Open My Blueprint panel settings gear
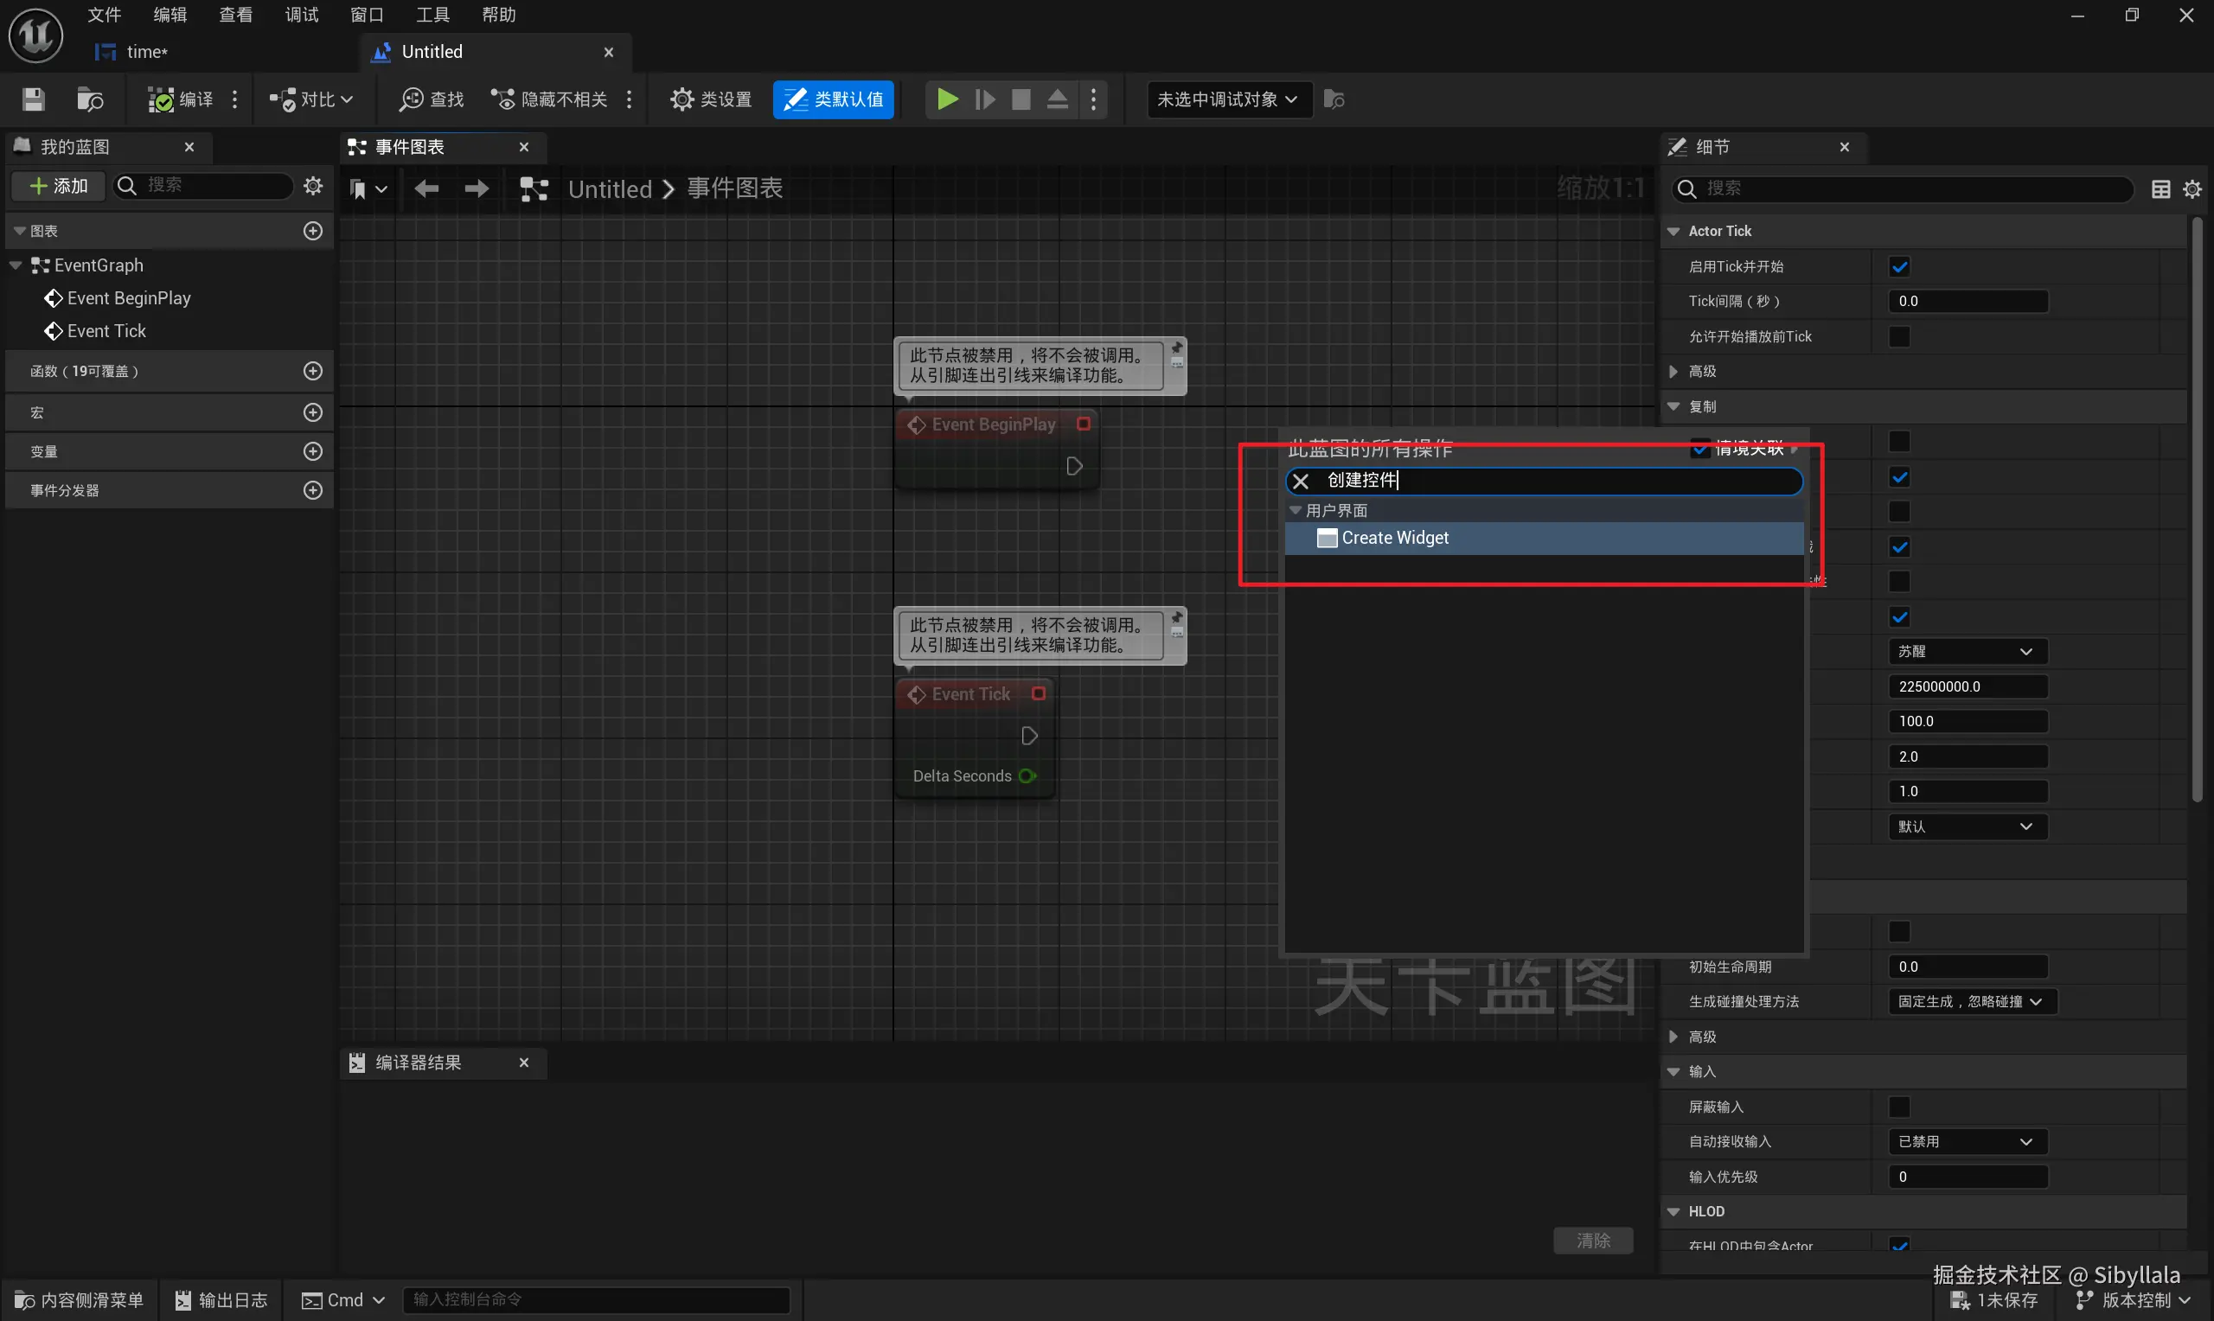The image size is (2214, 1321). coord(312,186)
